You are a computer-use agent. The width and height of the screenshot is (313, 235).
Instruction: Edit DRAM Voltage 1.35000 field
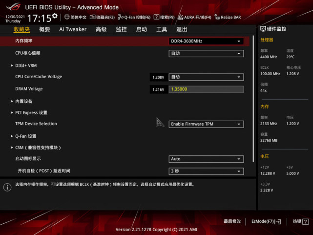coord(206,89)
